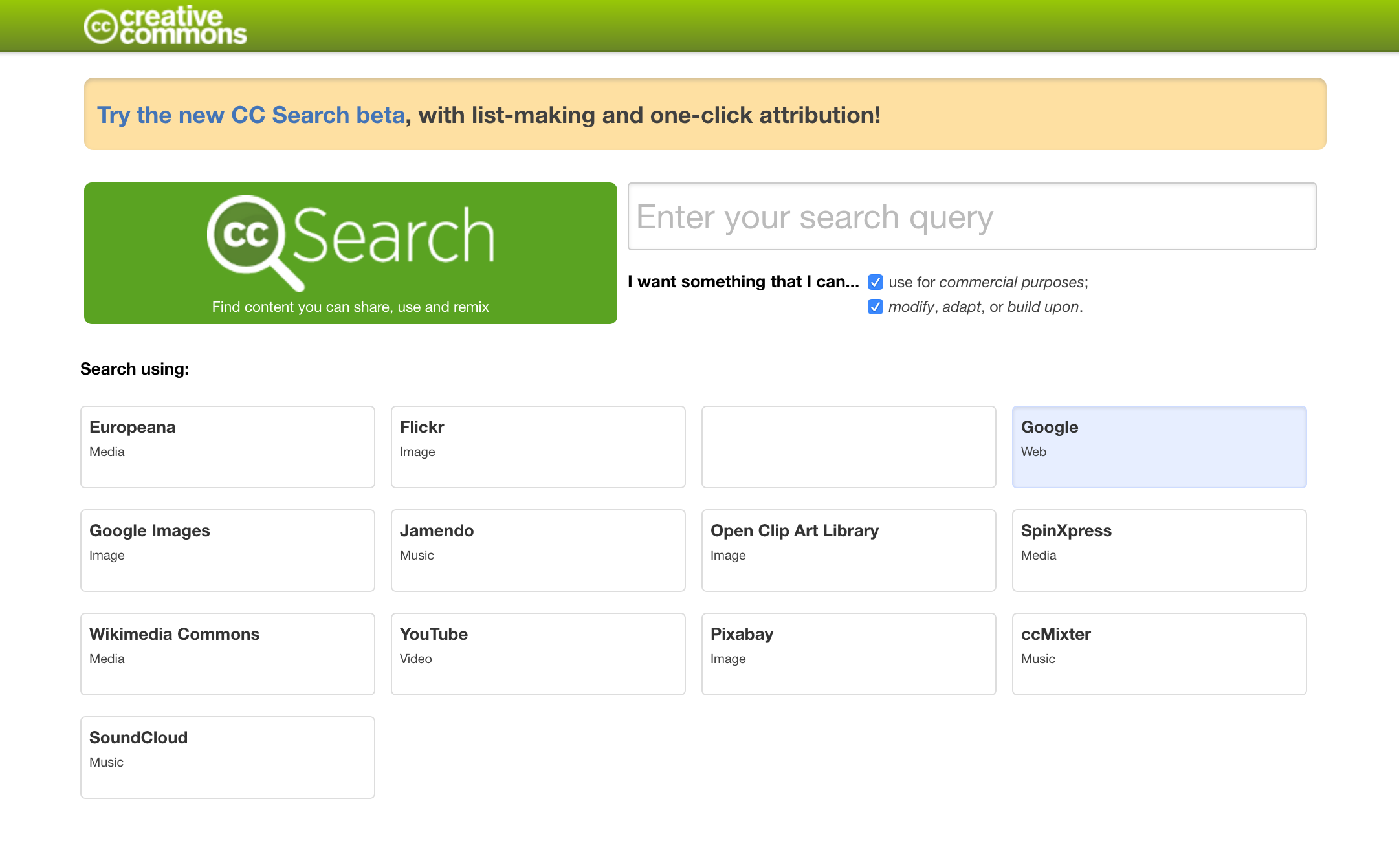Search using YouTube Video

click(x=538, y=654)
